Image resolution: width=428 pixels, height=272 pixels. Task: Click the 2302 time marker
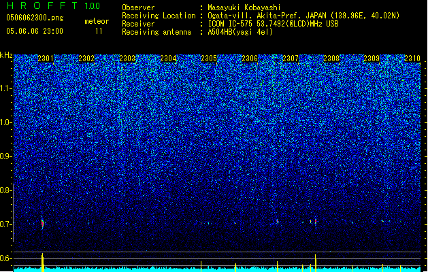(86, 58)
